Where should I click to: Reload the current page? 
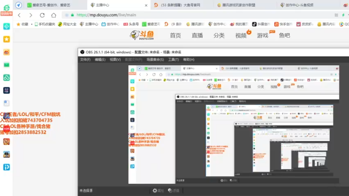point(42,15)
